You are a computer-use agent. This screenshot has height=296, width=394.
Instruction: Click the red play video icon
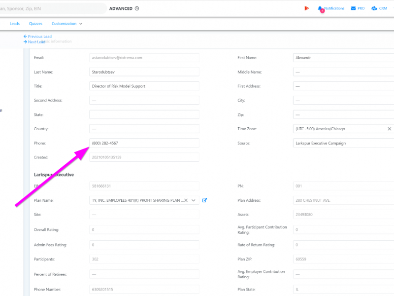pos(306,8)
